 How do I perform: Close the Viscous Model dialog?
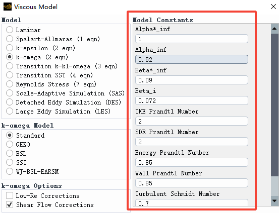click(273, 7)
